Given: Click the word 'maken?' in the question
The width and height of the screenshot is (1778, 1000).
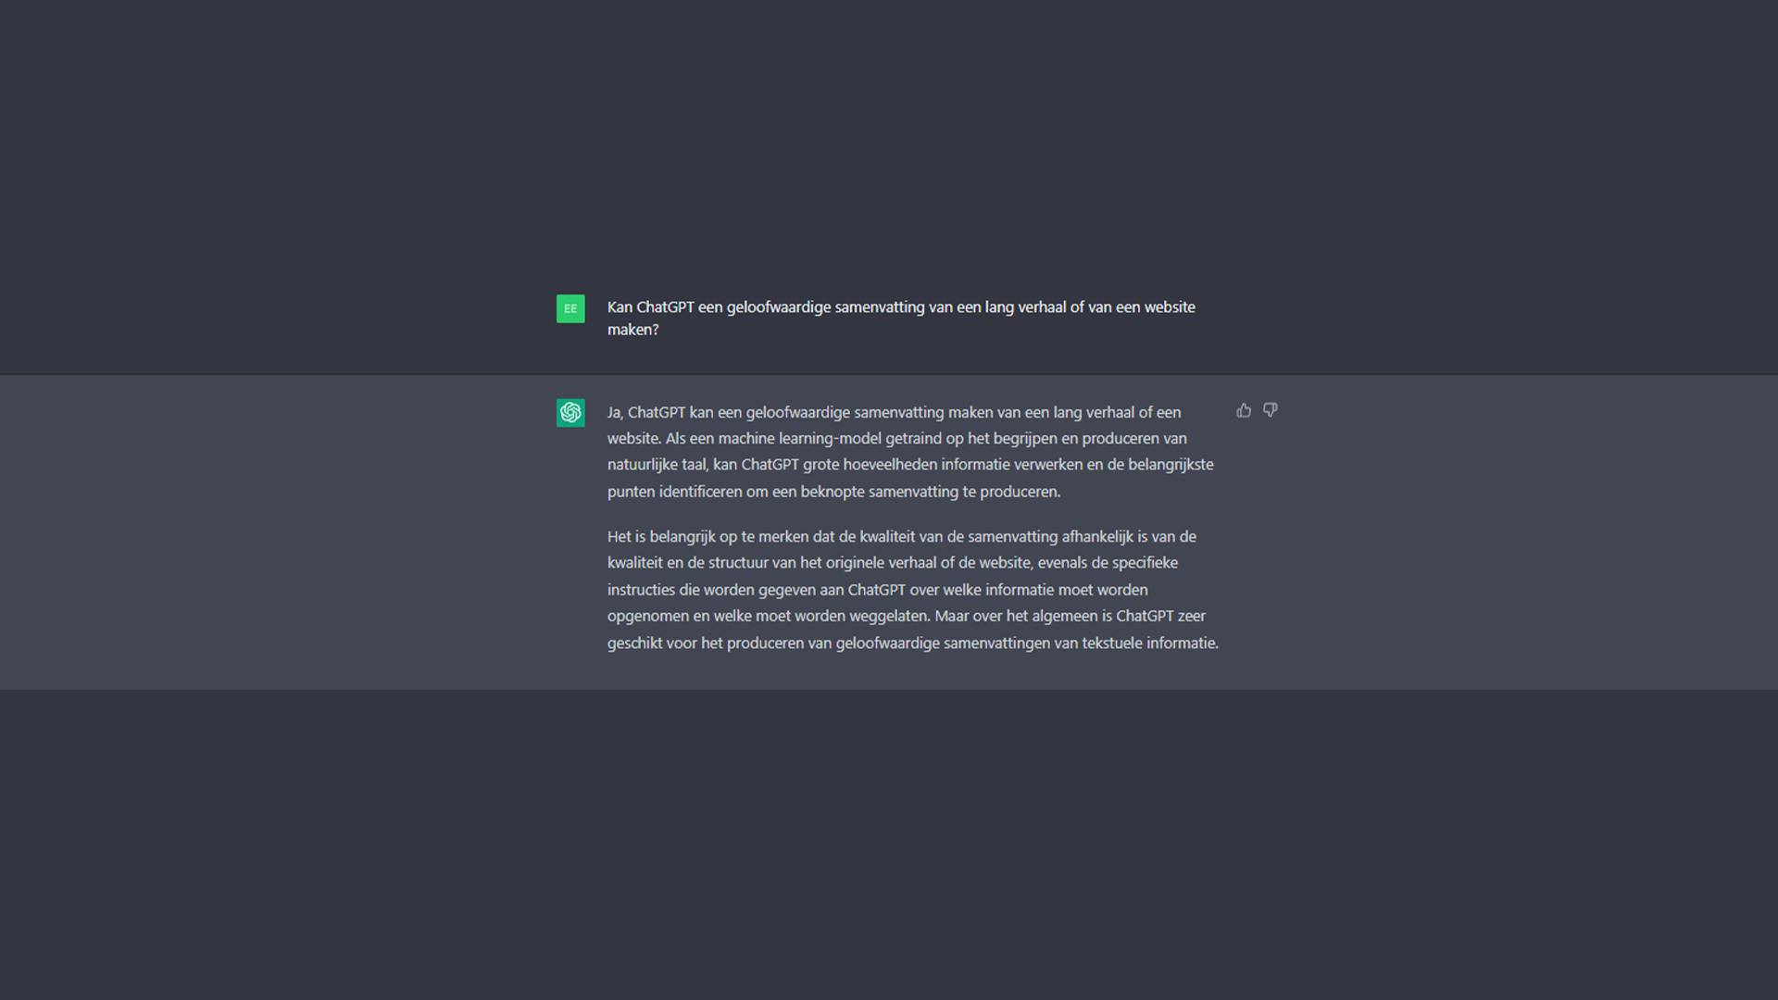Looking at the screenshot, I should (x=633, y=330).
